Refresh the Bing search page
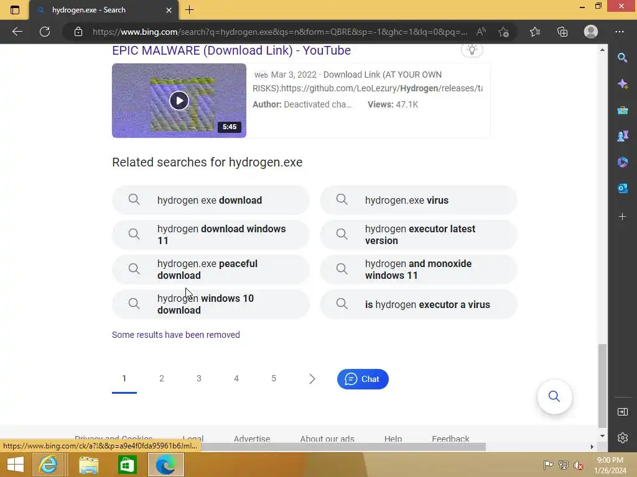 coord(45,32)
